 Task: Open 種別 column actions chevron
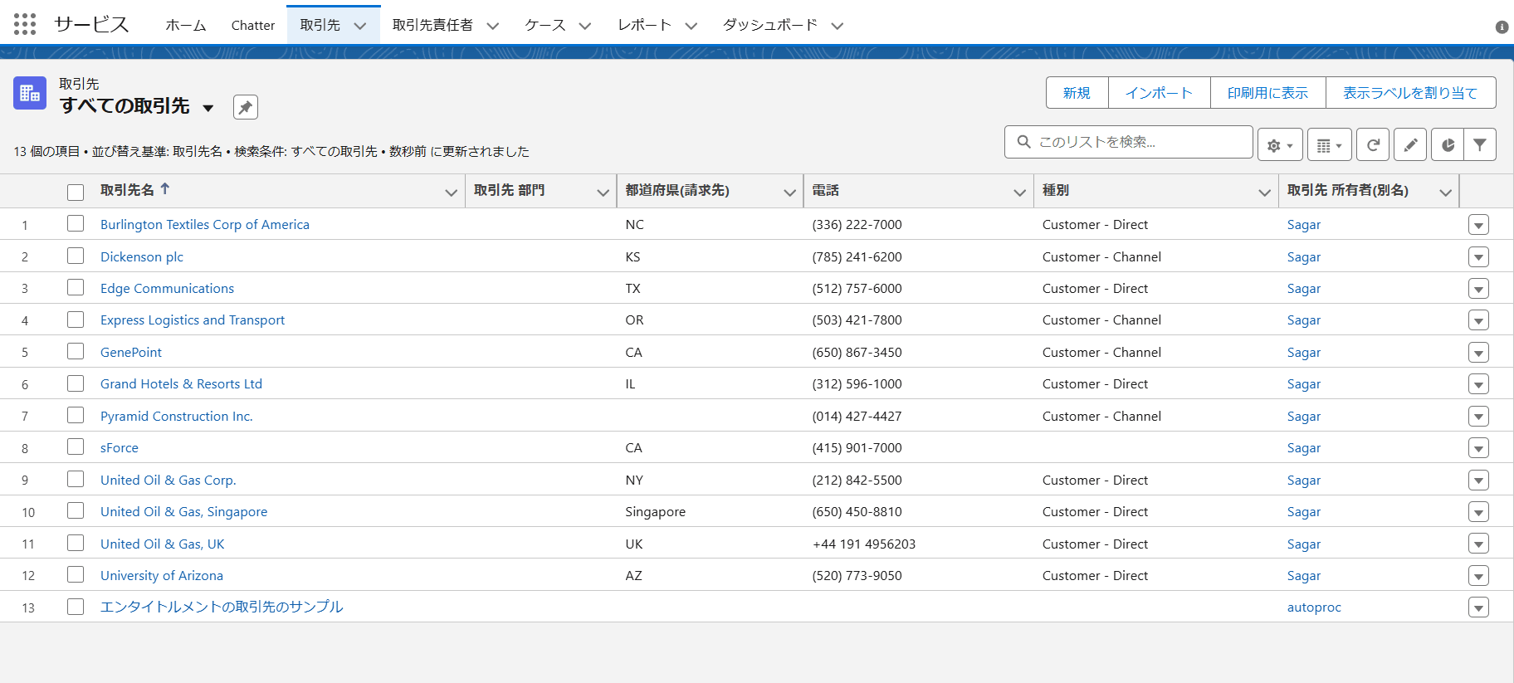click(x=1265, y=193)
